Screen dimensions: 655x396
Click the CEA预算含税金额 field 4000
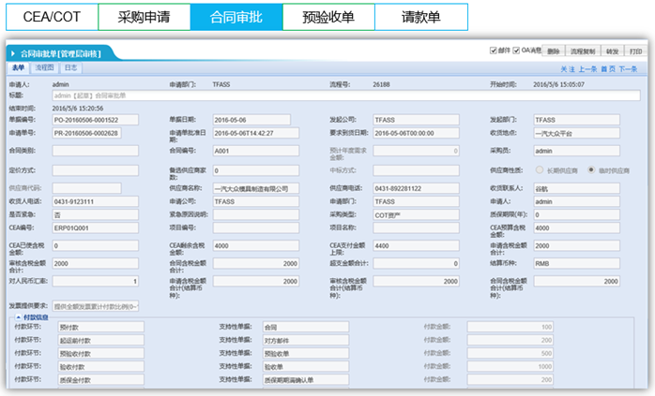click(x=576, y=228)
